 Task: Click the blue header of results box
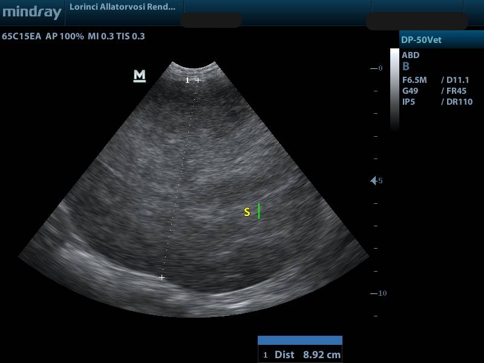click(x=300, y=341)
